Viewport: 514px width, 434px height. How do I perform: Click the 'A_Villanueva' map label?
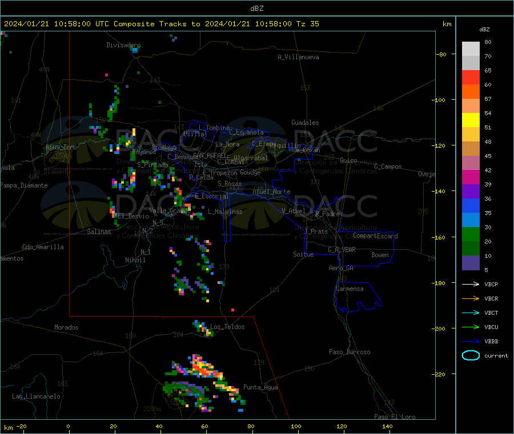tap(298, 57)
